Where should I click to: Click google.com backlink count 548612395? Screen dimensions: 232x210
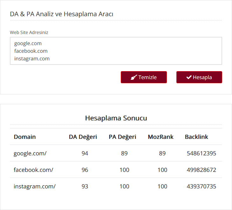point(201,153)
